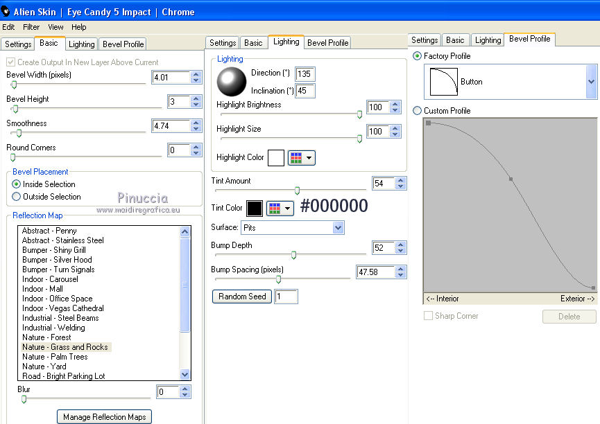
Task: Click the Random Seed button
Action: tap(242, 297)
